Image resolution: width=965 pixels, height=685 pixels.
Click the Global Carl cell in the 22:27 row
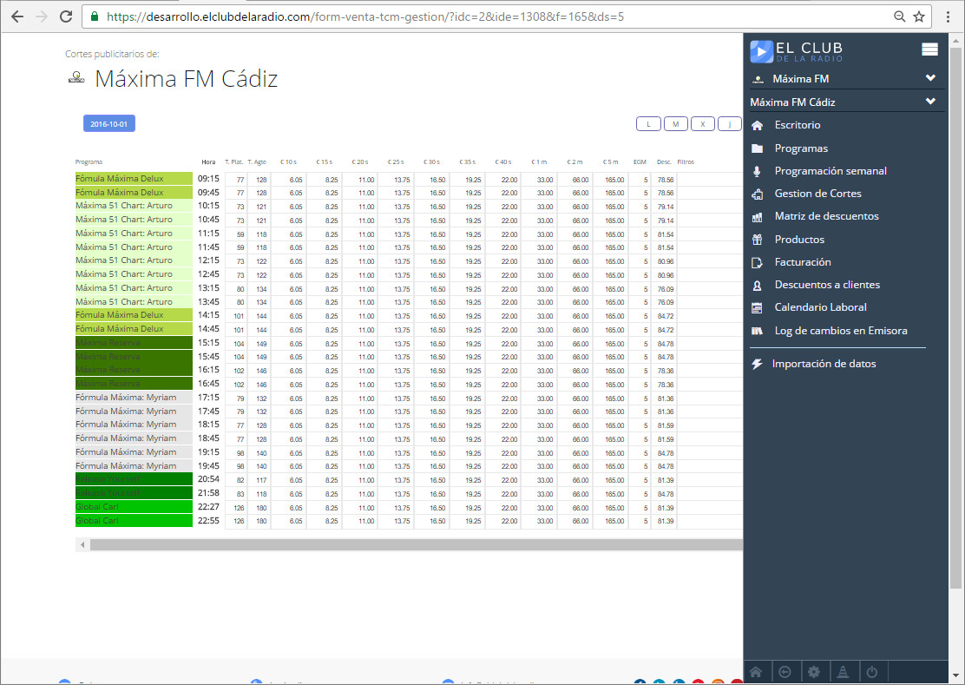(134, 506)
